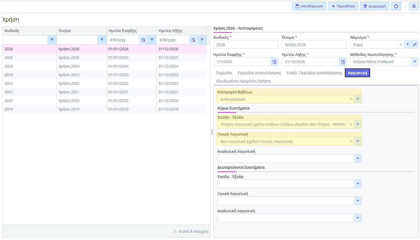
Task: Open the Κλειδωμένες Ημερ/νίες Χρήσης tab
Action: (243, 81)
